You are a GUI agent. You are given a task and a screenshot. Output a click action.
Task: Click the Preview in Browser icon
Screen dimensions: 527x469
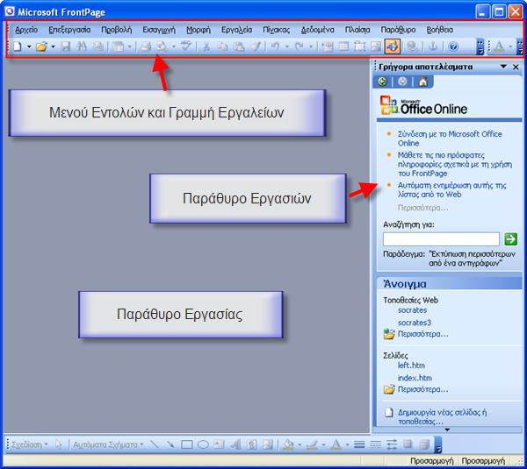click(162, 46)
